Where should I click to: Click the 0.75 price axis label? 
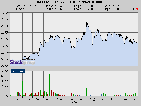pos(4,59)
